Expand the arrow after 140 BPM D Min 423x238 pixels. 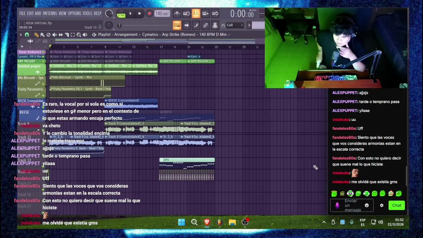coord(229,34)
